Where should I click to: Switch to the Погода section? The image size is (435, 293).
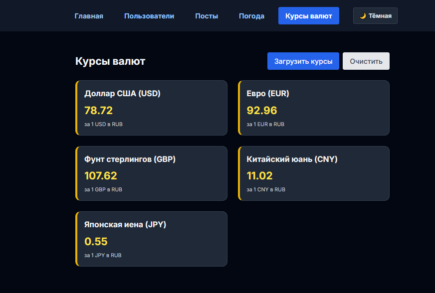[251, 15]
